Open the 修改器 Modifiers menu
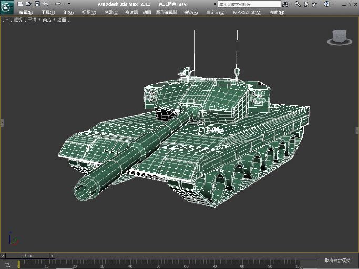Image resolution: width=359 pixels, height=269 pixels. click(131, 13)
